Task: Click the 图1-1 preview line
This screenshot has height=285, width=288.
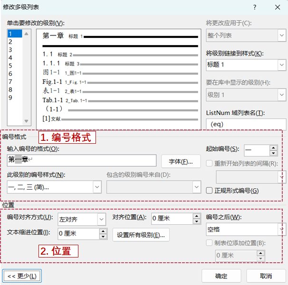Action: click(x=120, y=73)
